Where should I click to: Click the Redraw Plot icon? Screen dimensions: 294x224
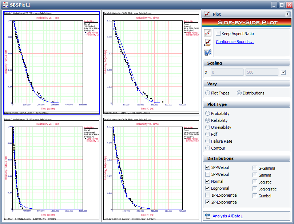pyautogui.click(x=208, y=34)
